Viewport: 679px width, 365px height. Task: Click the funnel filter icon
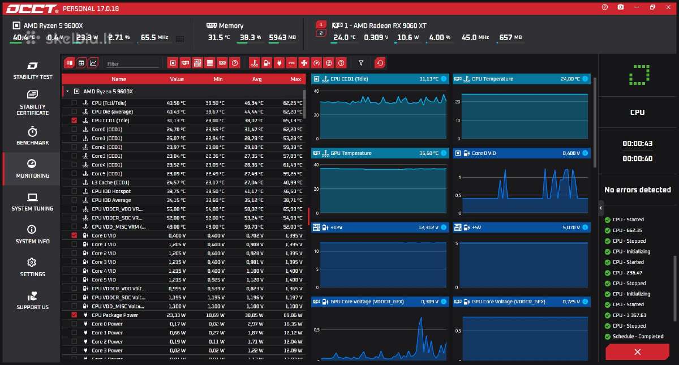click(x=361, y=63)
